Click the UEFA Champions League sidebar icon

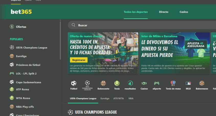tap(12, 47)
